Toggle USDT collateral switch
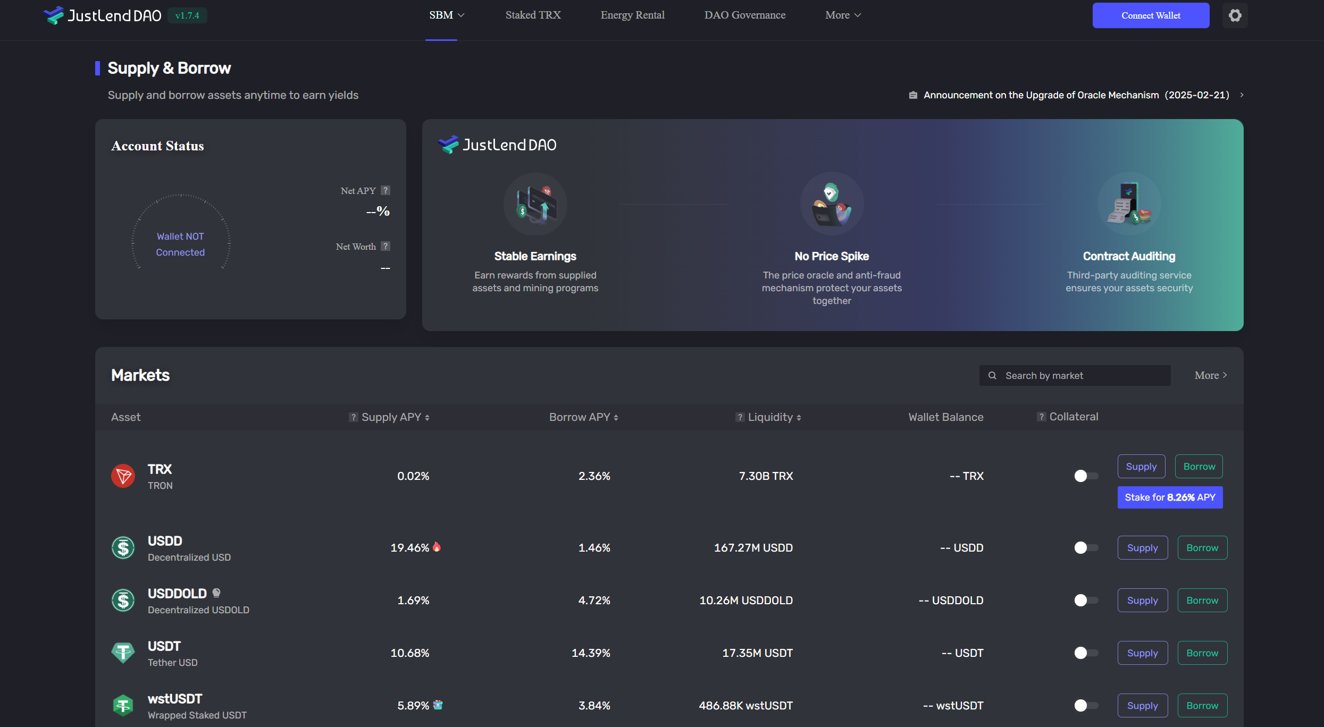Screen dimensions: 1324x727 (x=1085, y=653)
